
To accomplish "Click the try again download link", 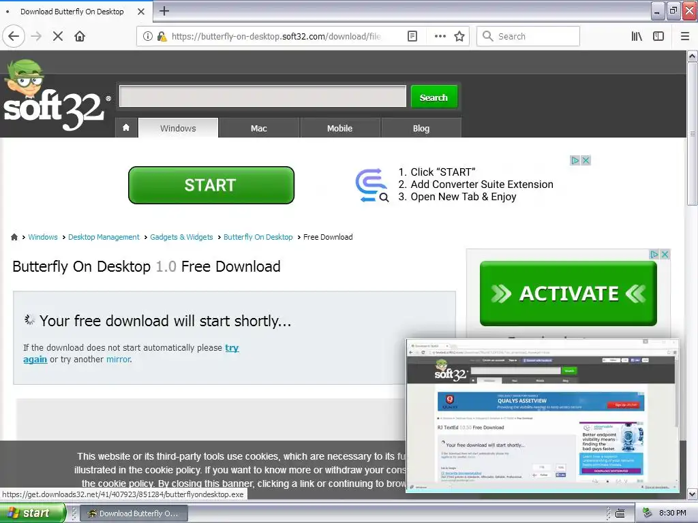I will pyautogui.click(x=232, y=348).
